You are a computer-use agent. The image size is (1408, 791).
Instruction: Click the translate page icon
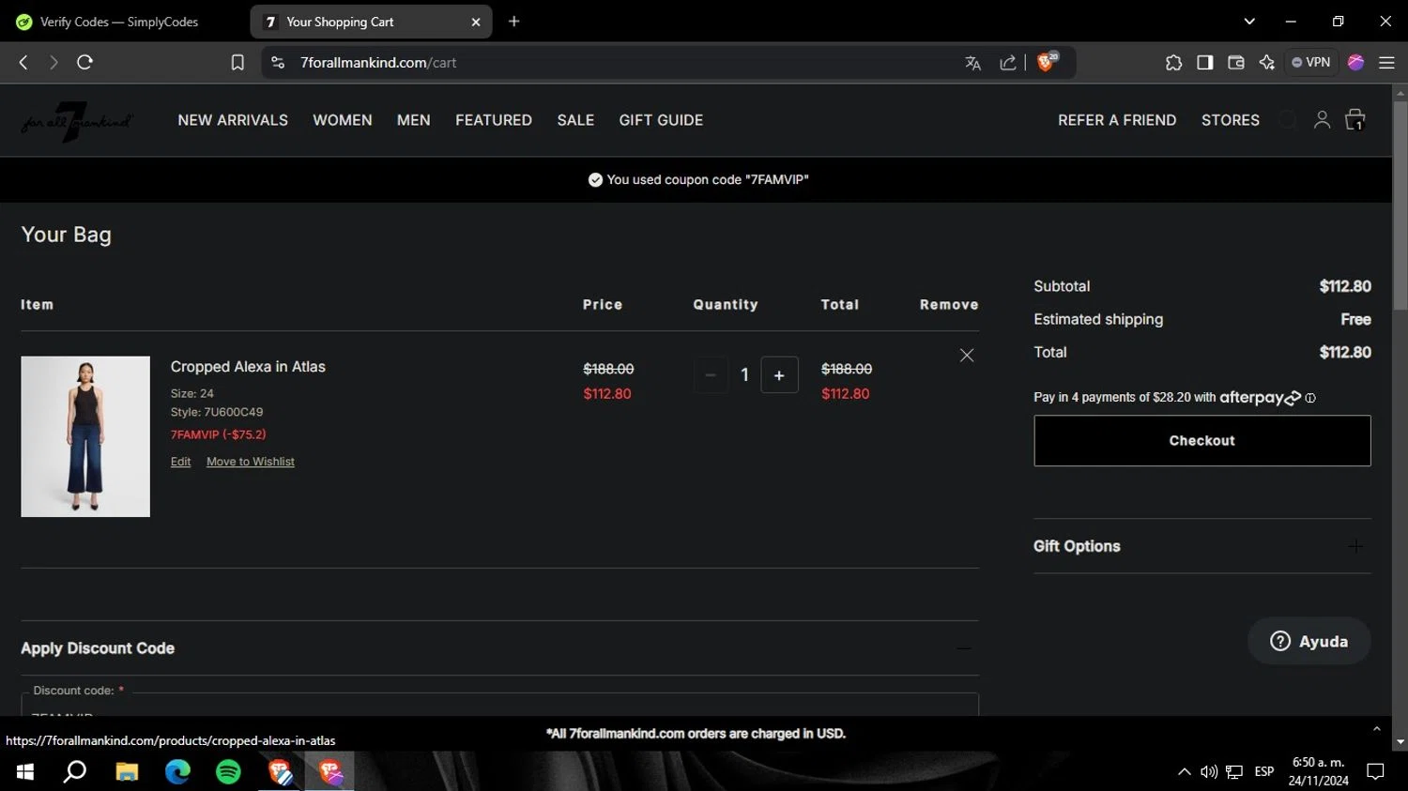pos(972,63)
